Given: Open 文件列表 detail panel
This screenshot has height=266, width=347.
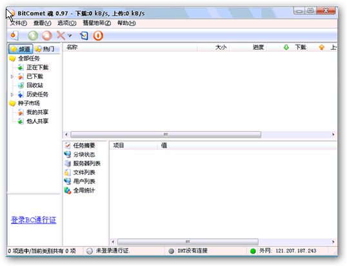Looking at the screenshot, I should click(84, 172).
